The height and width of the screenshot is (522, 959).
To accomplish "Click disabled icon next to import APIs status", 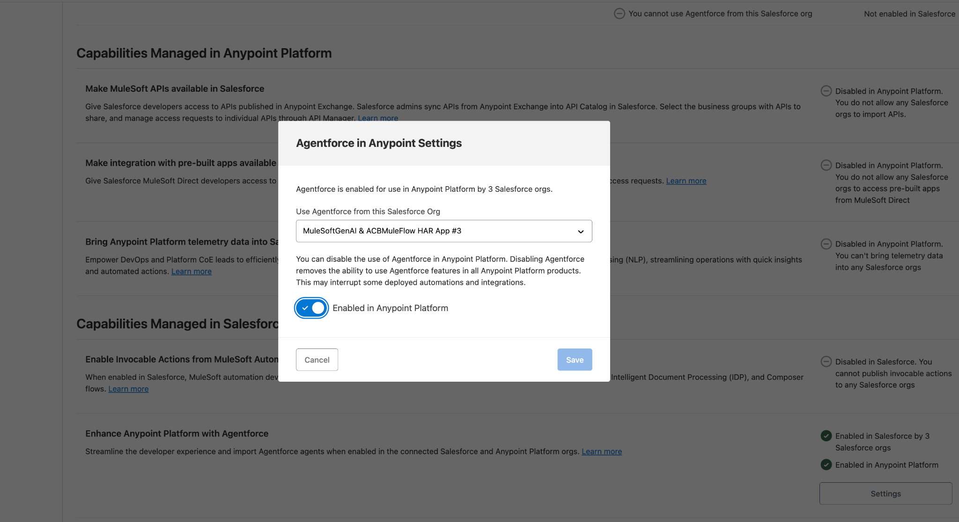I will coord(826,91).
